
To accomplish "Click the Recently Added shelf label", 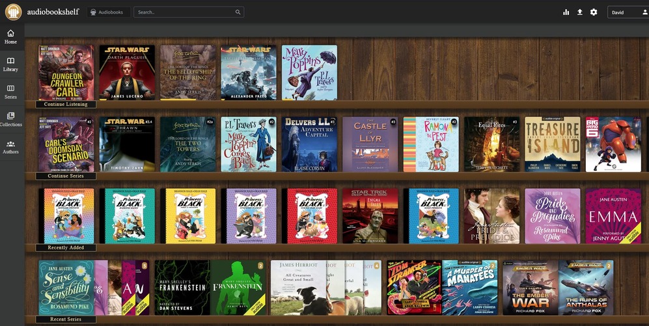I will [x=66, y=248].
